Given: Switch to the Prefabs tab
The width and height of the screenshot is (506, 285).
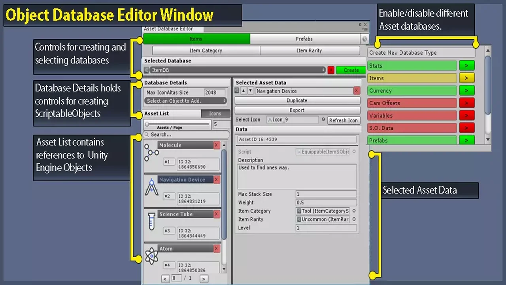Looking at the screenshot, I should coord(304,39).
